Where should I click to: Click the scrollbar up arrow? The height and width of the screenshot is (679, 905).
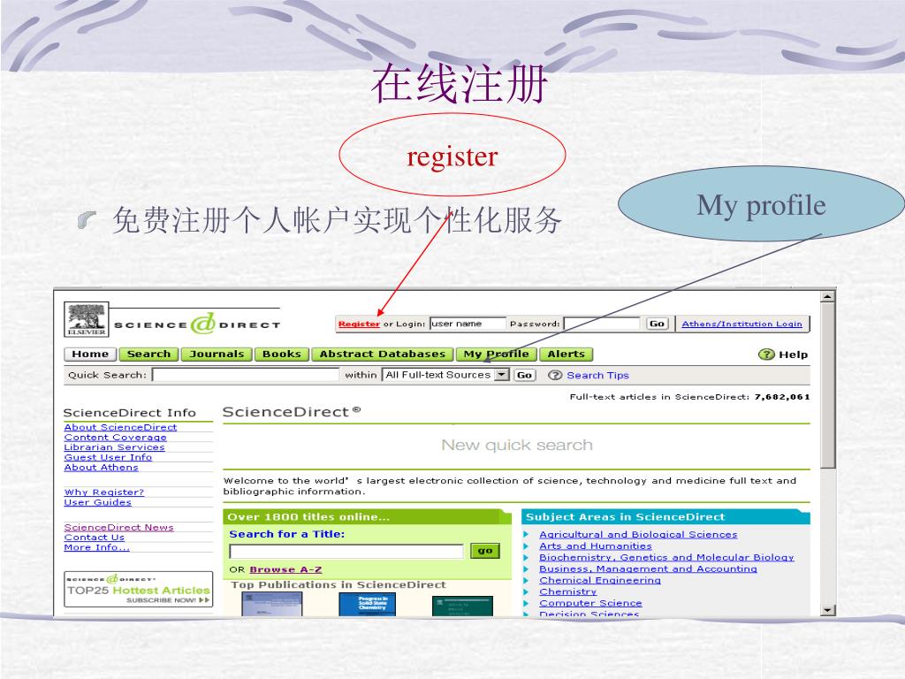pyautogui.click(x=827, y=297)
